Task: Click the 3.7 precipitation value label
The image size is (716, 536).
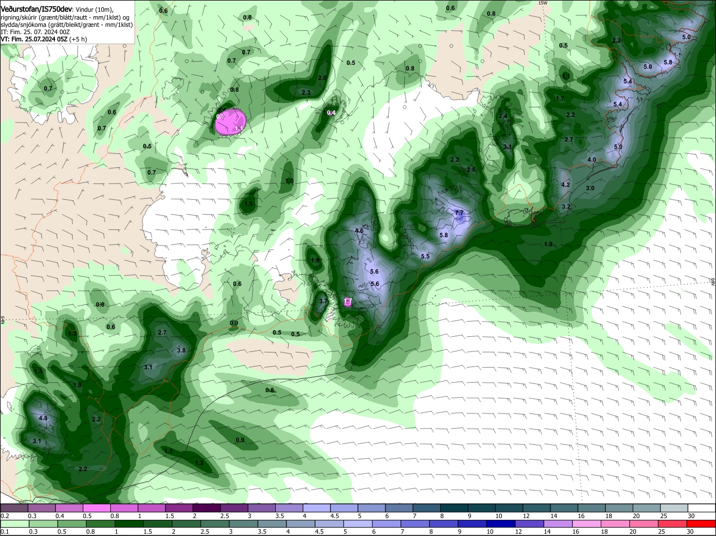Action: (x=323, y=301)
